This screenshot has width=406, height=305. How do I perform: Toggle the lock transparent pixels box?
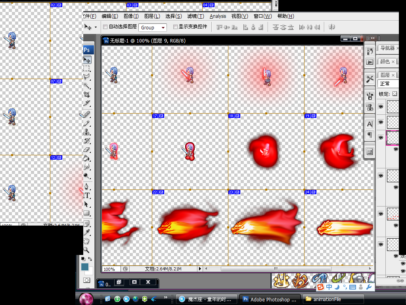click(395, 94)
